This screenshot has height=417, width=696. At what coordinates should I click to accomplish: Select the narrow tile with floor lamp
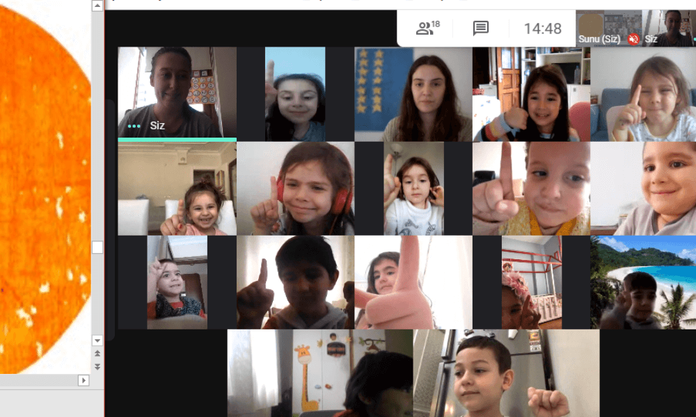[413, 188]
